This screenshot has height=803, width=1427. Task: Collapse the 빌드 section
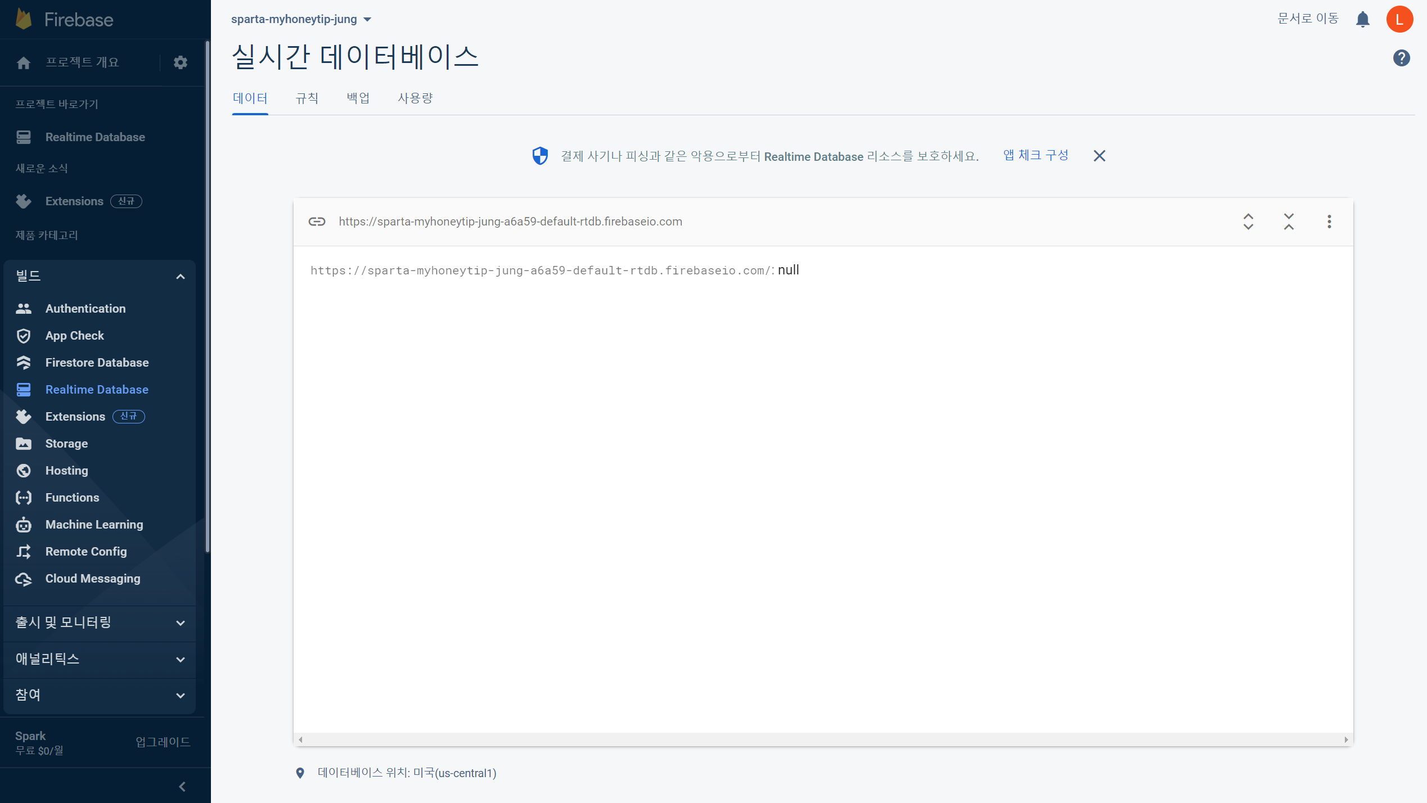[x=181, y=276]
